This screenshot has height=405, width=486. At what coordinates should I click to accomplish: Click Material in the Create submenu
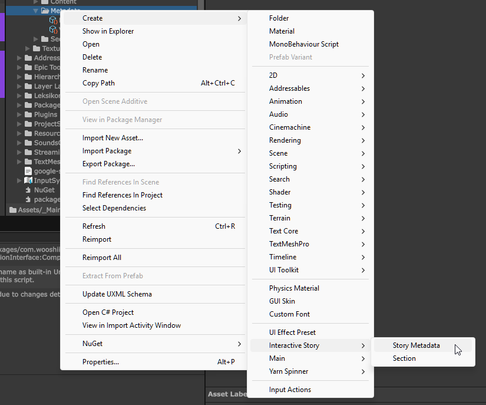[283, 31]
